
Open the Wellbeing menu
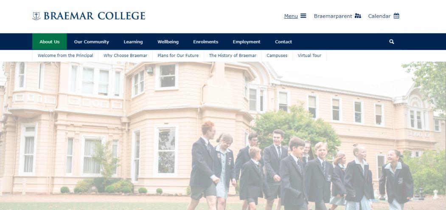(x=168, y=42)
